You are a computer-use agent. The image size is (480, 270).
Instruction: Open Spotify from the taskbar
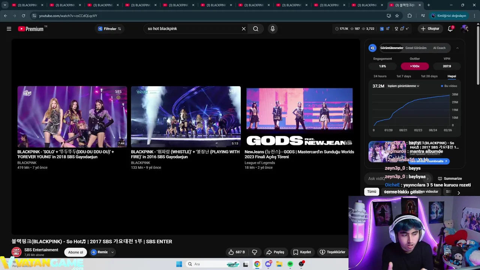[x=290, y=264]
